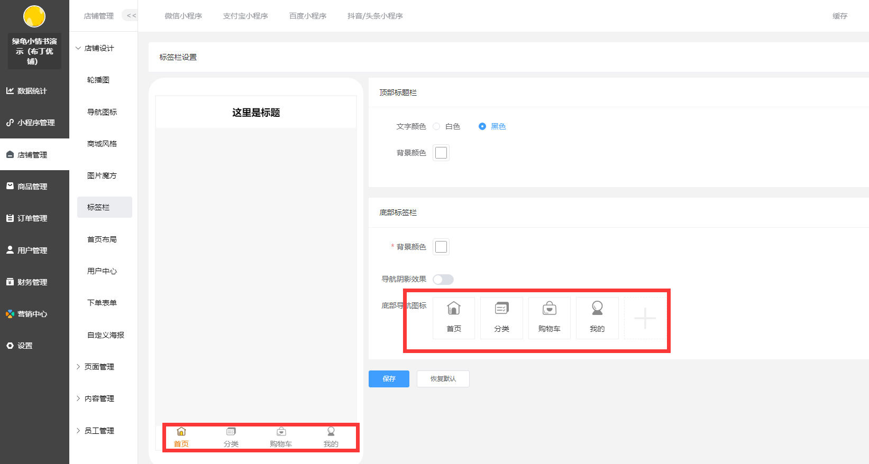Image resolution: width=869 pixels, height=464 pixels.
Task: Select the white (白色) text color radio
Action: coord(436,126)
